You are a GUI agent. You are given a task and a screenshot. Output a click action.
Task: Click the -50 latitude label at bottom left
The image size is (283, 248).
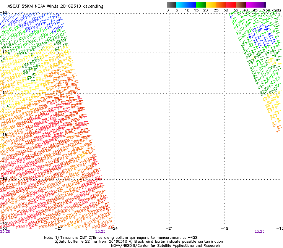pyautogui.click(x=3, y=224)
